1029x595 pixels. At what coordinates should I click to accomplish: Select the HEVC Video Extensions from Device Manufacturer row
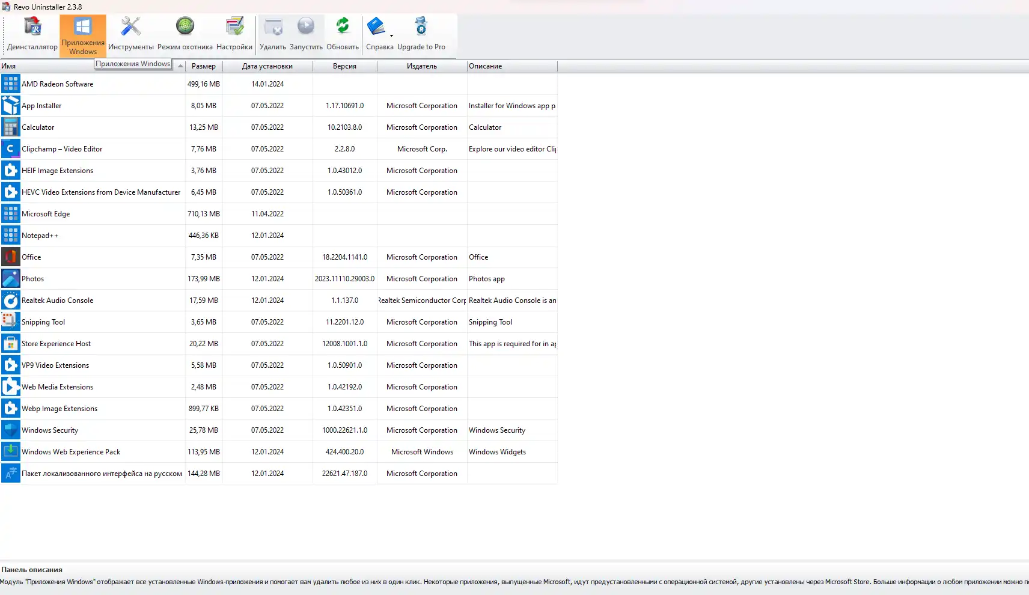[x=279, y=192]
